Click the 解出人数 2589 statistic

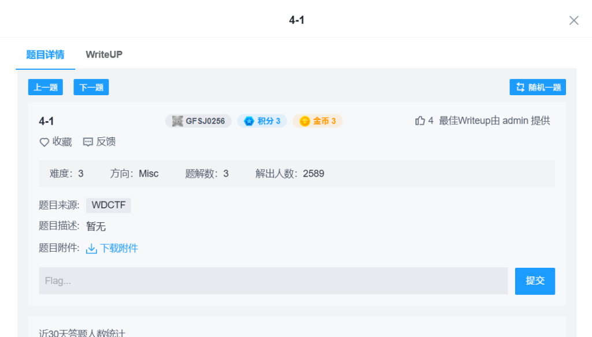click(290, 174)
